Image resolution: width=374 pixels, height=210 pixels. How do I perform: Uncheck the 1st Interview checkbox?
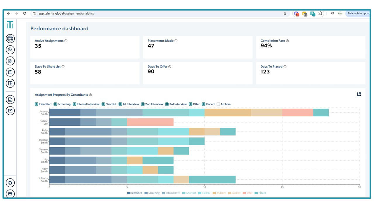pyautogui.click(x=120, y=104)
